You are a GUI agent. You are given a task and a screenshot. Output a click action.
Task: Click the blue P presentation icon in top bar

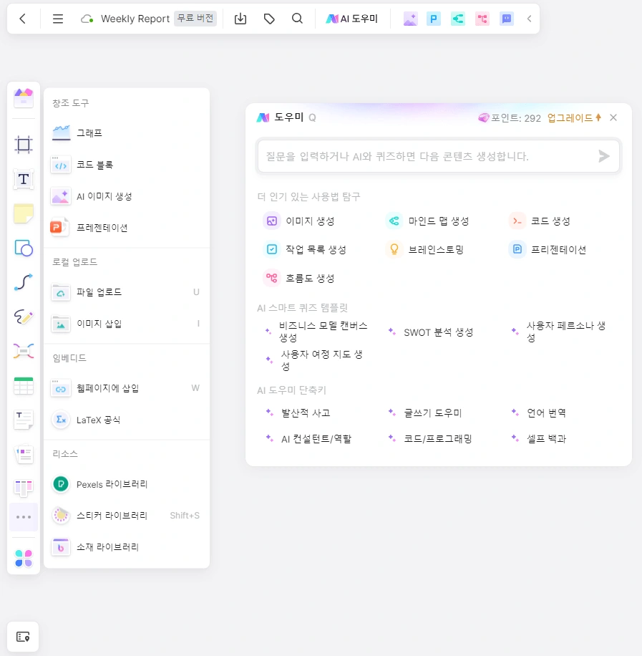point(434,19)
